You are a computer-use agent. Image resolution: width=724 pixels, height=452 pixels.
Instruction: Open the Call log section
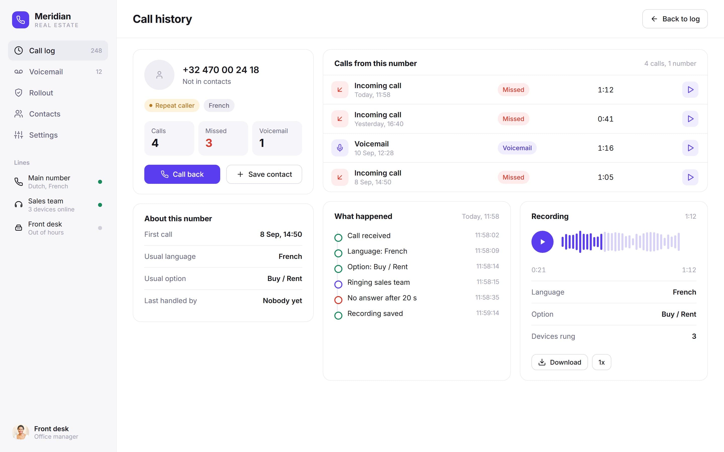pos(58,50)
